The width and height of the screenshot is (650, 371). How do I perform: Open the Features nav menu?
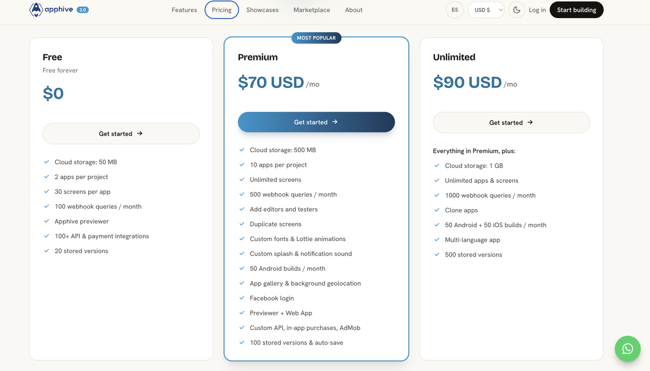[x=184, y=10]
